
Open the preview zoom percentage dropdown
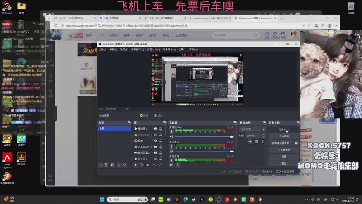coord(127,109)
